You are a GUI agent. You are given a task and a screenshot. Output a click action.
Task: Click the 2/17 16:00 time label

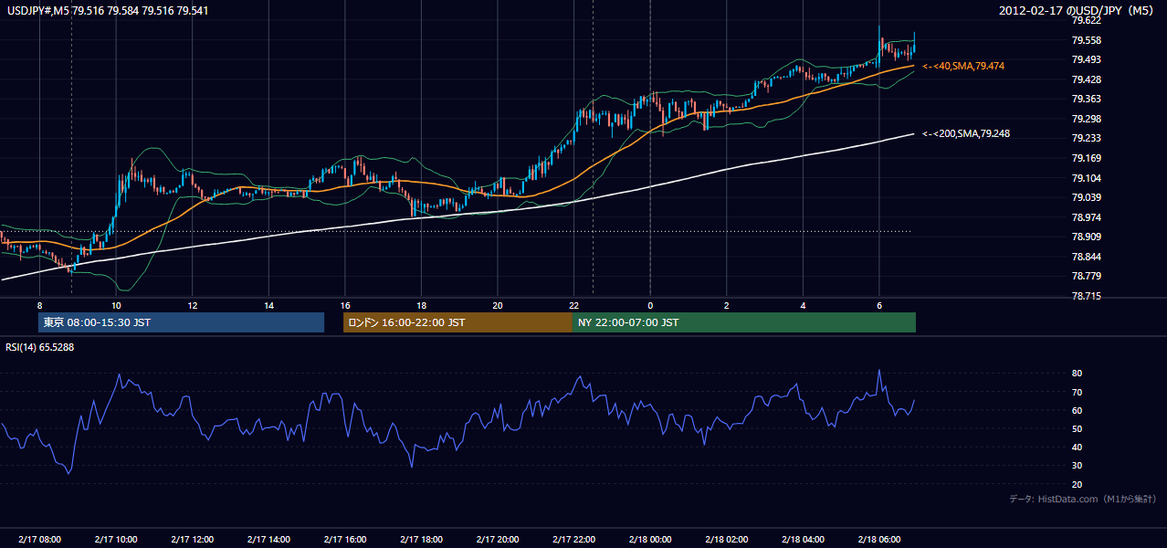[344, 540]
